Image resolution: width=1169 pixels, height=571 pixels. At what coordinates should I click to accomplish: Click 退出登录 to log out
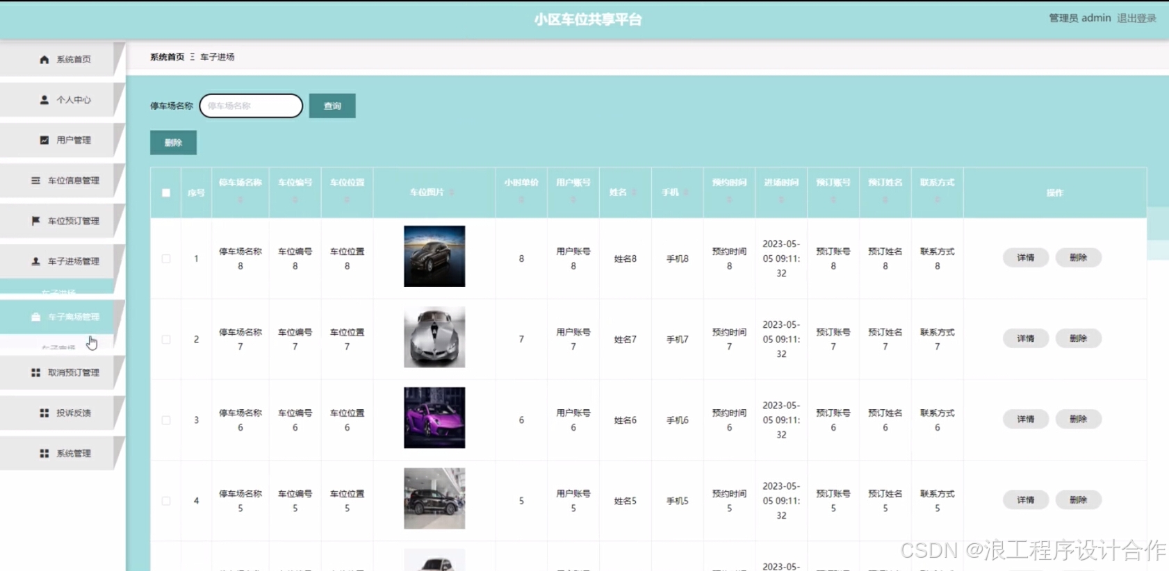(x=1137, y=18)
